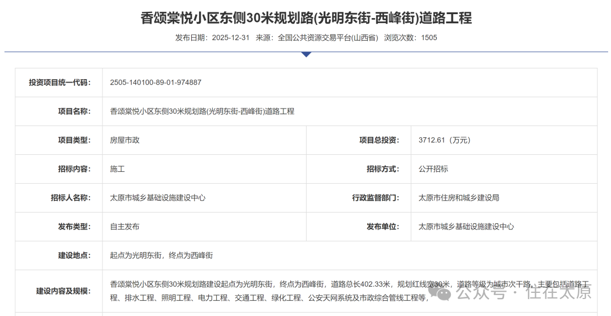
Task: Select the 公开招标 value
Action: (x=433, y=169)
